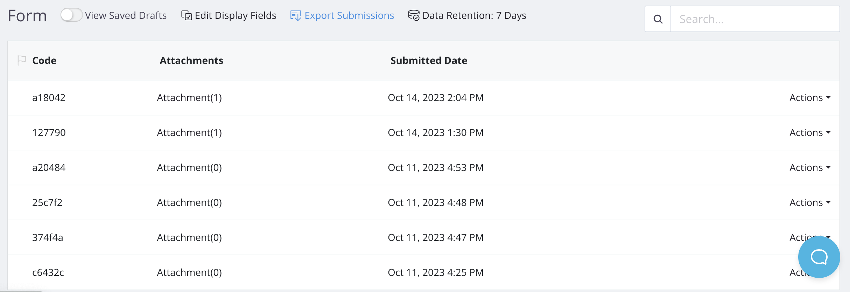
Task: Sort by the Code column header
Action: pyautogui.click(x=44, y=60)
